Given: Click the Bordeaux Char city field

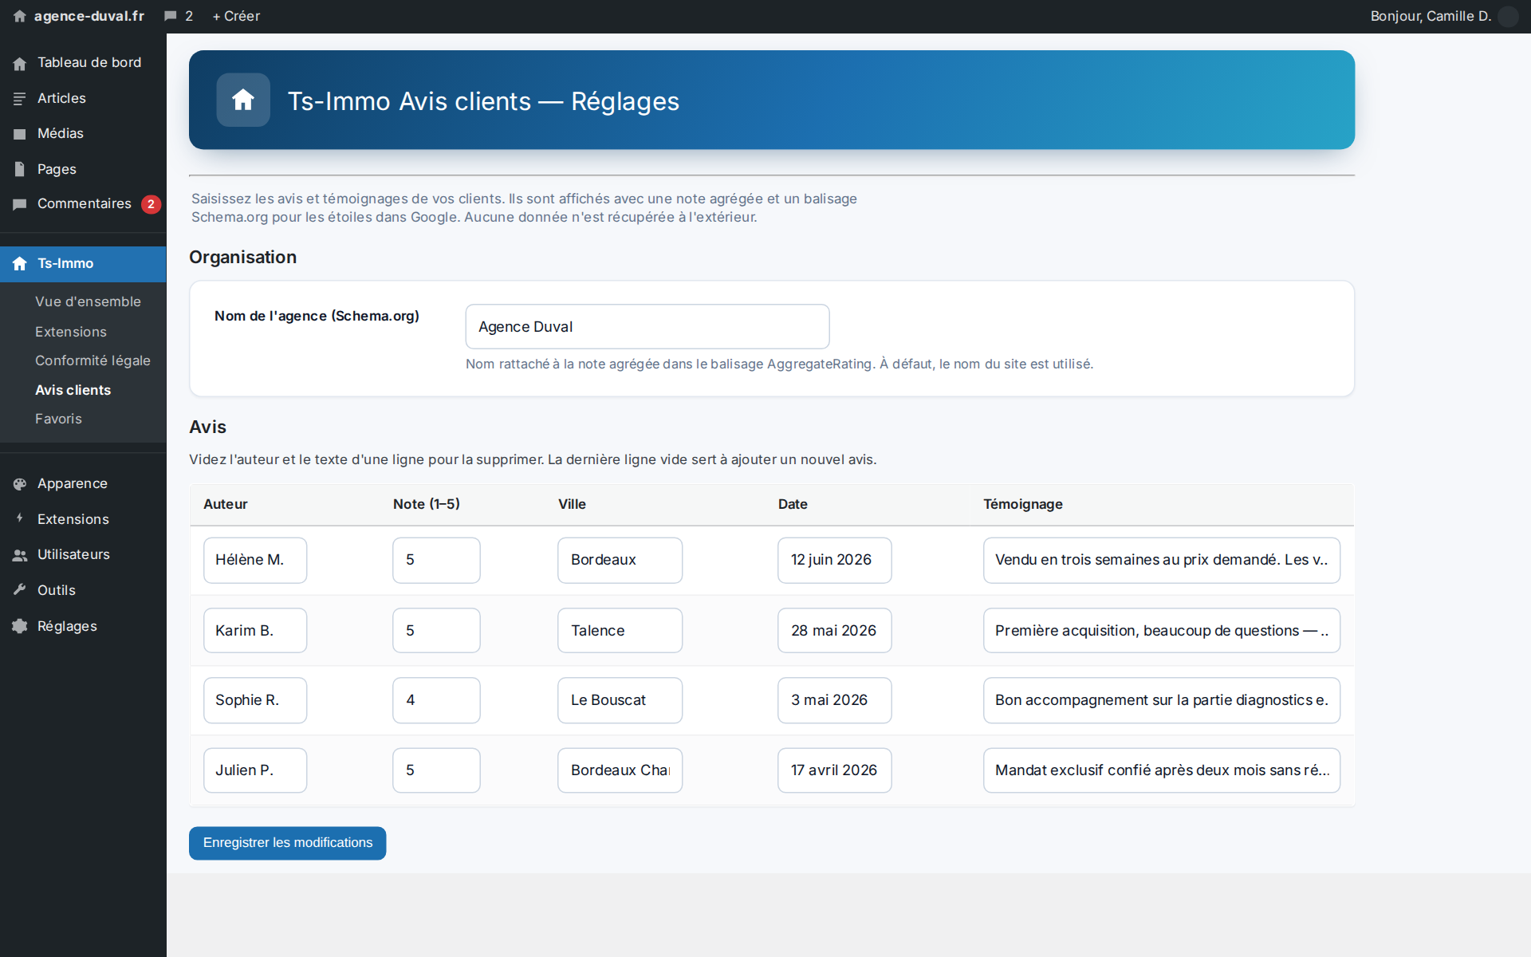Looking at the screenshot, I should [620, 770].
